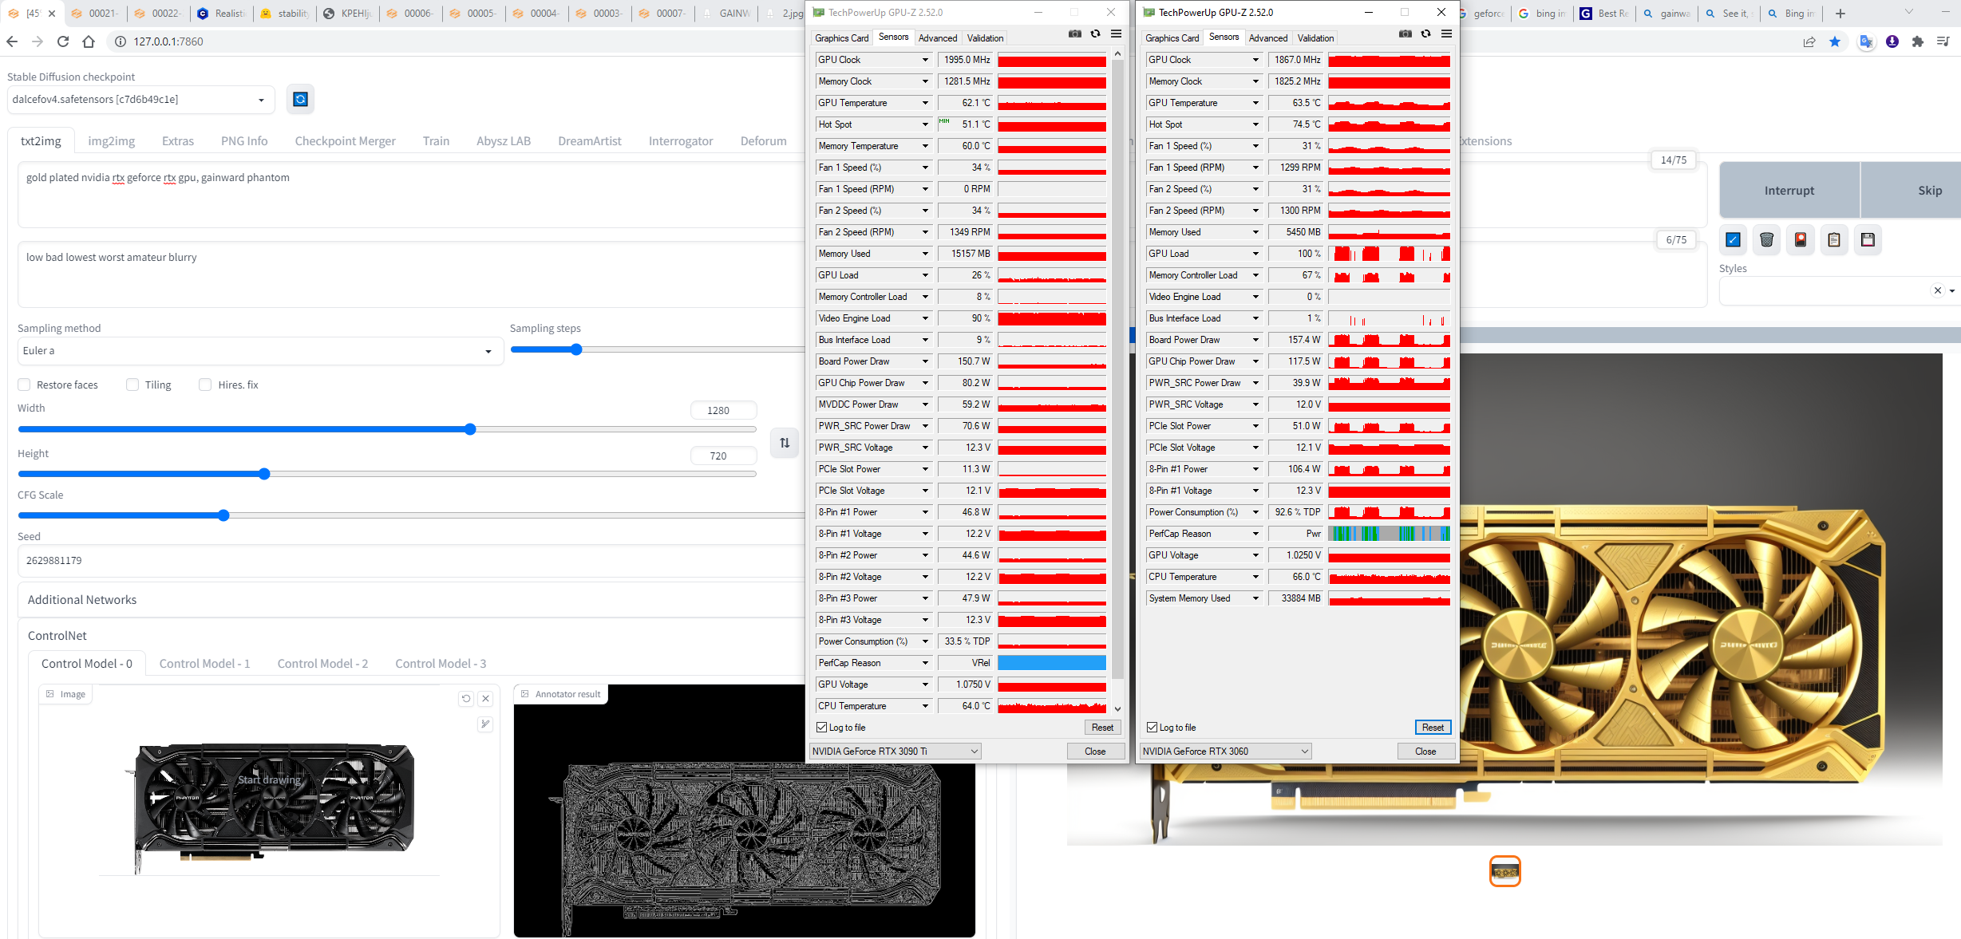The image size is (1961, 939).
Task: Click the Interrupt button
Action: (1789, 190)
